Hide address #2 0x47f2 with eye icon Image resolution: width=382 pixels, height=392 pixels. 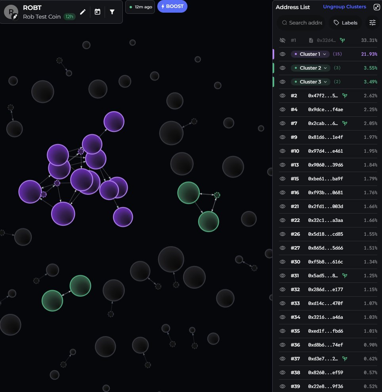point(282,95)
